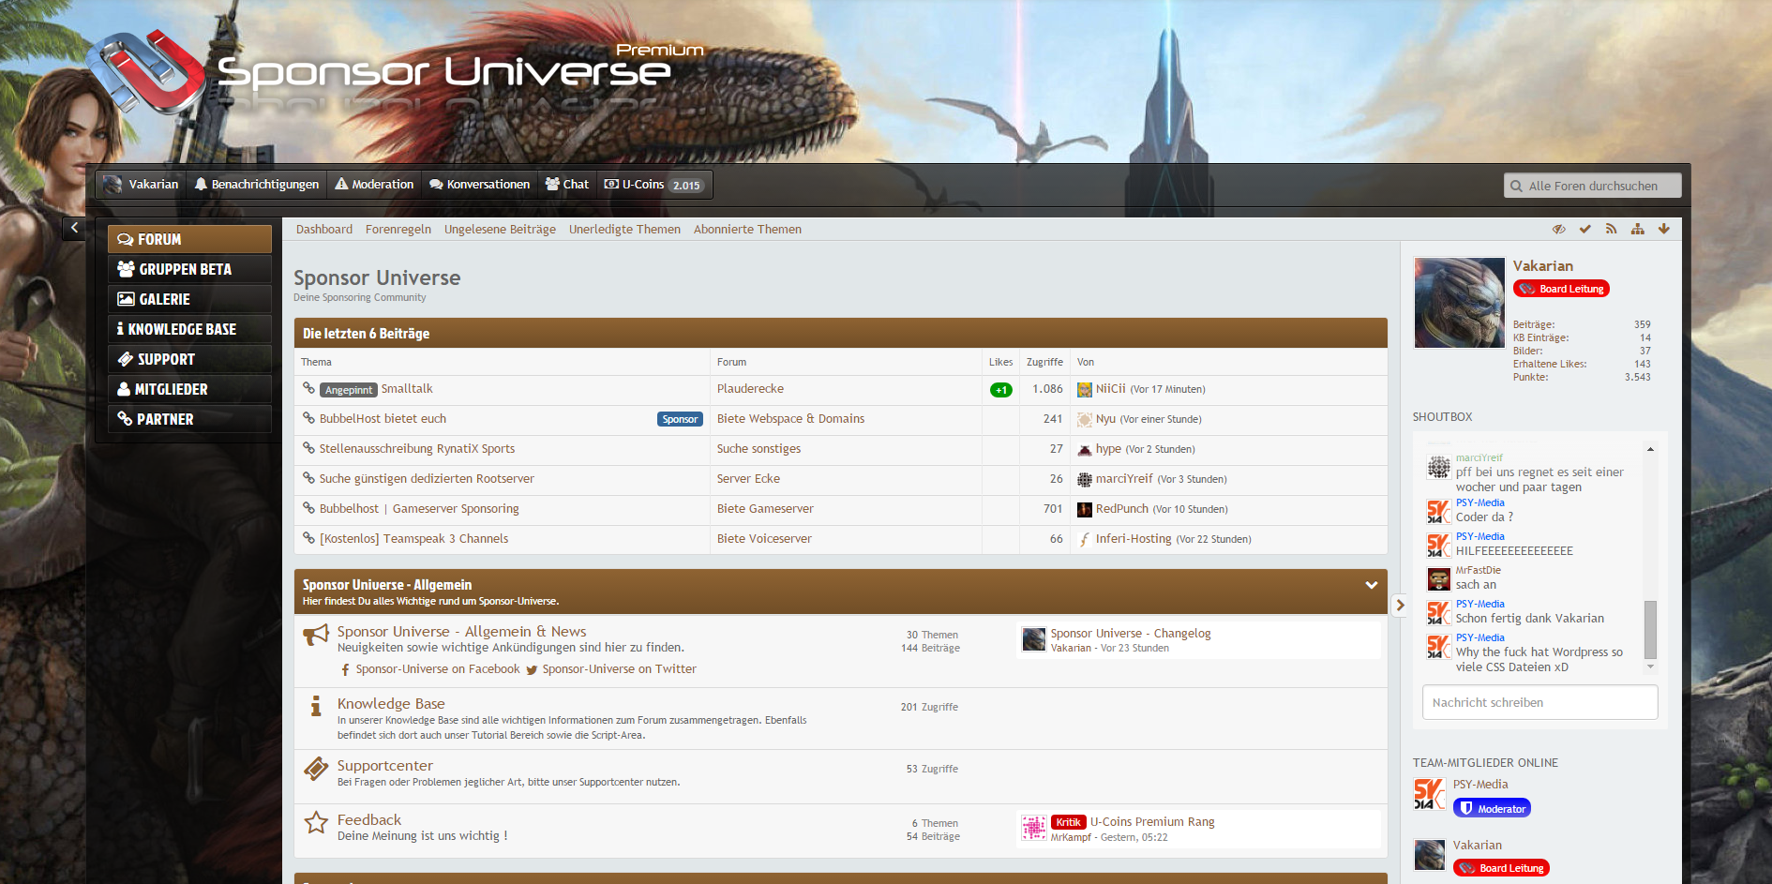Toggle the right sidebar with chevron handle
The height and width of the screenshot is (884, 1772).
pos(1400,606)
